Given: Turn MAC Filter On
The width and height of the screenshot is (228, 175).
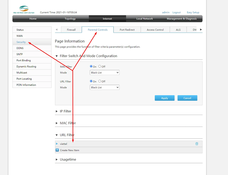Looking at the screenshot, I should tap(91, 66).
